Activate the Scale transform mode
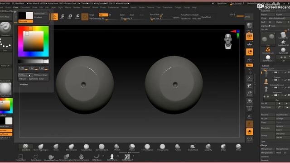The height and width of the screenshot is (163, 290). click(70, 17)
